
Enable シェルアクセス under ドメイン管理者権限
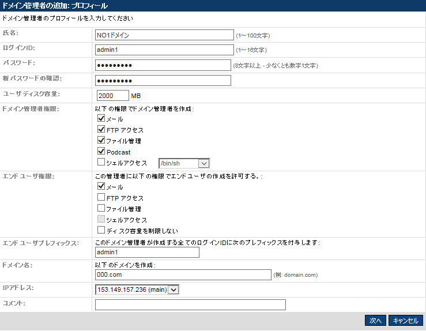click(x=101, y=162)
